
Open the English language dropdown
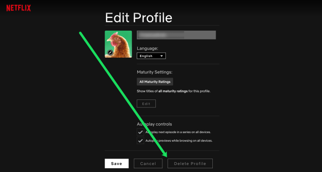(151, 56)
